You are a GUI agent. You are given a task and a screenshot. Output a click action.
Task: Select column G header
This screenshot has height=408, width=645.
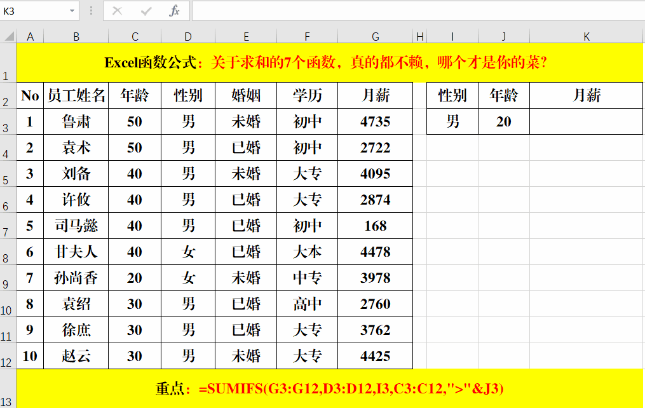click(x=375, y=36)
